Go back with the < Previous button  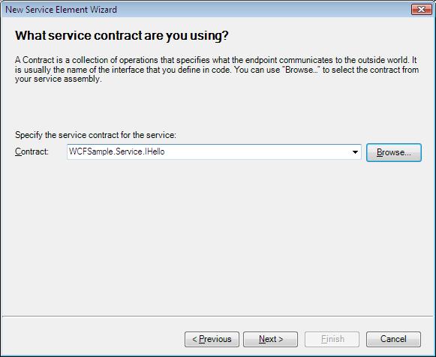(x=212, y=339)
